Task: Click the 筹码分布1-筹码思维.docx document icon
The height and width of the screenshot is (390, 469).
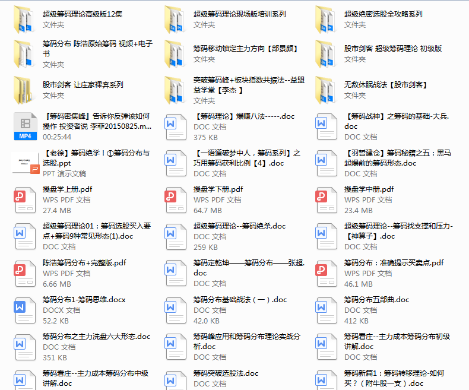Action: click(24, 310)
